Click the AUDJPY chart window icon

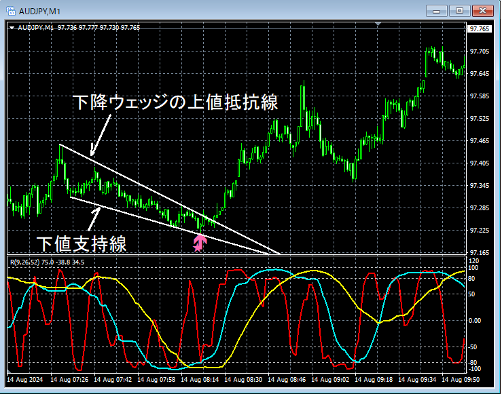11,11
